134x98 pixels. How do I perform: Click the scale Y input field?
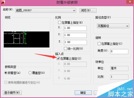coord(75,35)
